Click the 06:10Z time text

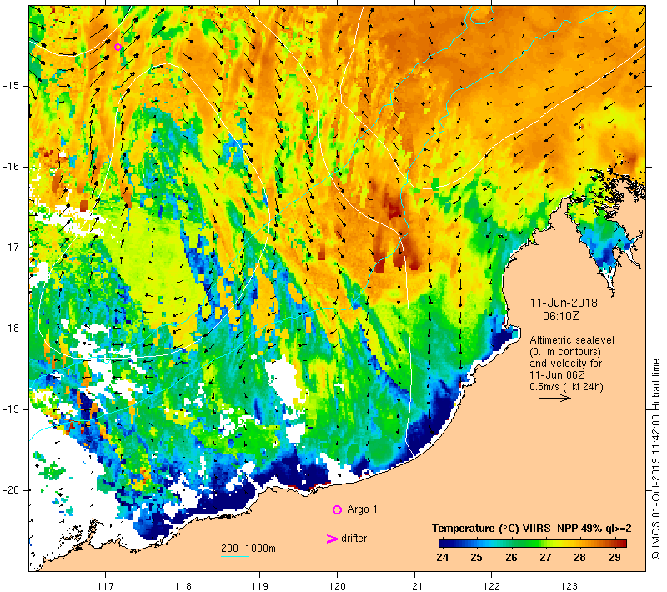(560, 316)
